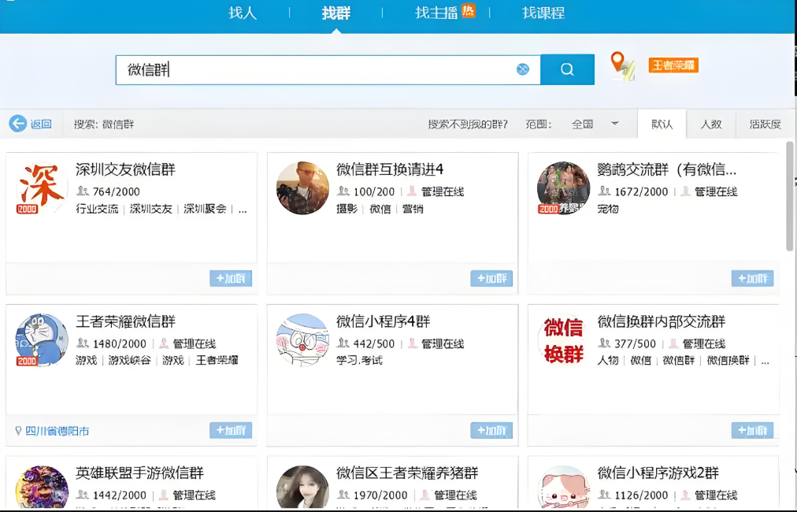This screenshot has height=512, width=797.
Task: Click member icon of 1480/2000
Action: tap(83, 343)
